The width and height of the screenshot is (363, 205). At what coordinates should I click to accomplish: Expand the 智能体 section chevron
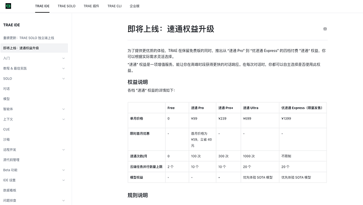pyautogui.click(x=64, y=109)
